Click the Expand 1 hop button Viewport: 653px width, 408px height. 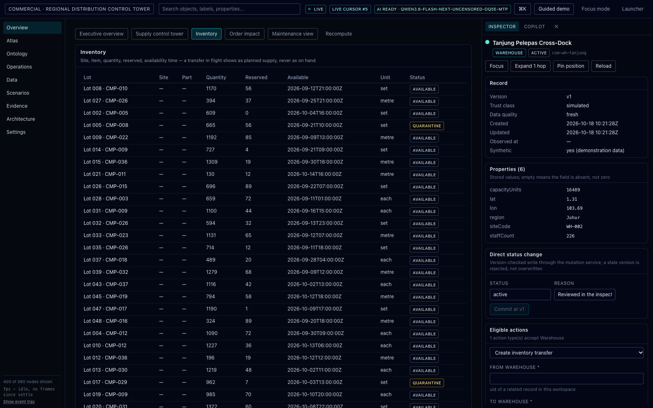click(530, 66)
